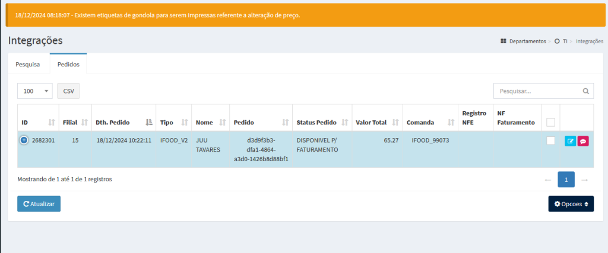Image resolution: width=608 pixels, height=253 pixels.
Task: Open the 100 rows-per-page dropdown
Action: [35, 91]
